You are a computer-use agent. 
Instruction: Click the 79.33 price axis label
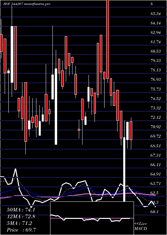156,61
